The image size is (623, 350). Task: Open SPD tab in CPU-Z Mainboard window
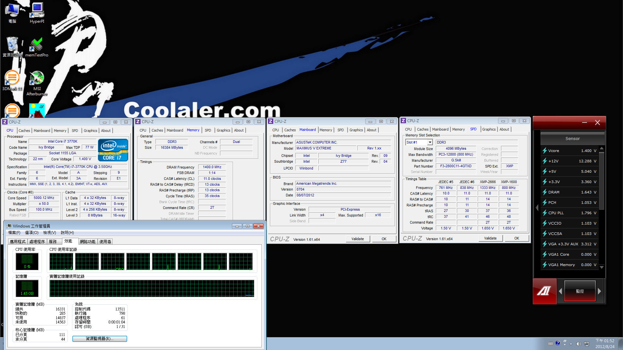340,130
